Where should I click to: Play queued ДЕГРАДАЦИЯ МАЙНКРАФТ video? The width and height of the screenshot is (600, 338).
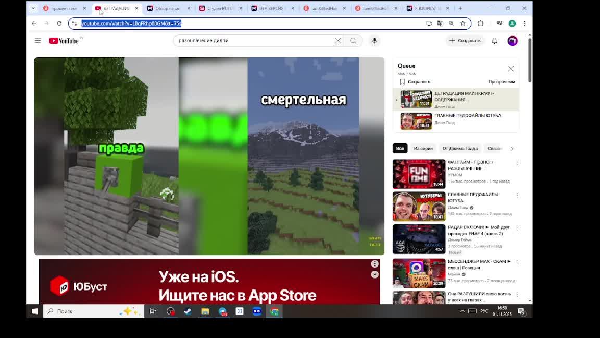[456, 99]
